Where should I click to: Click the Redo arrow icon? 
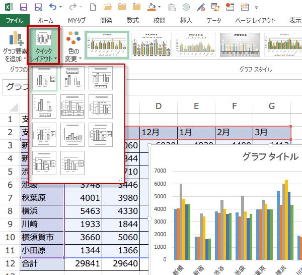[x=73, y=7]
